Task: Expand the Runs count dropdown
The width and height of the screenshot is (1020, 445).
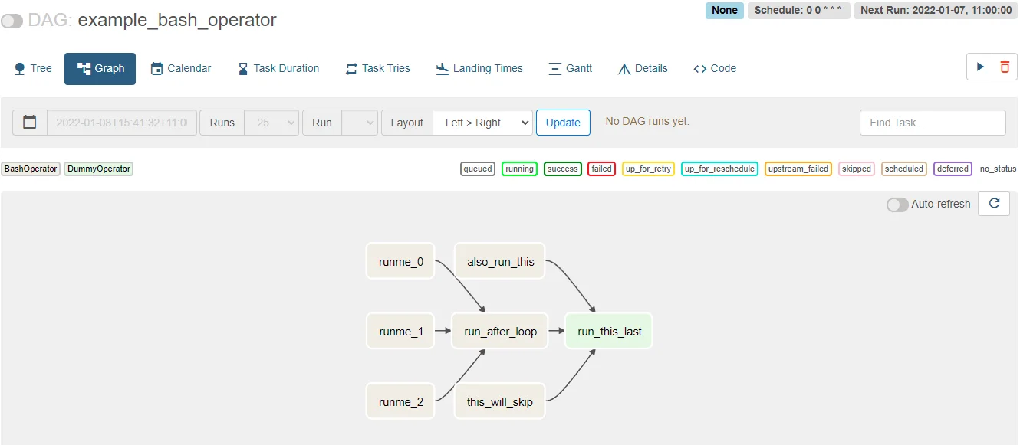Action: (271, 123)
